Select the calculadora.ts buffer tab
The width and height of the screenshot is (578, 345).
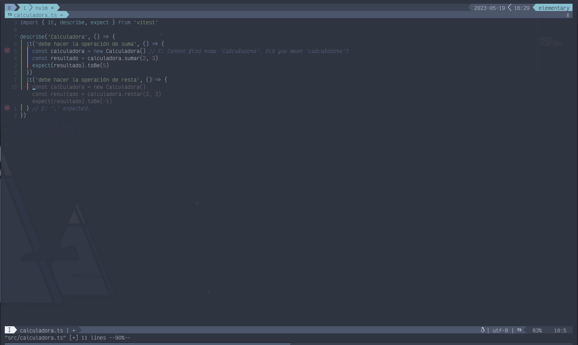tap(35, 15)
